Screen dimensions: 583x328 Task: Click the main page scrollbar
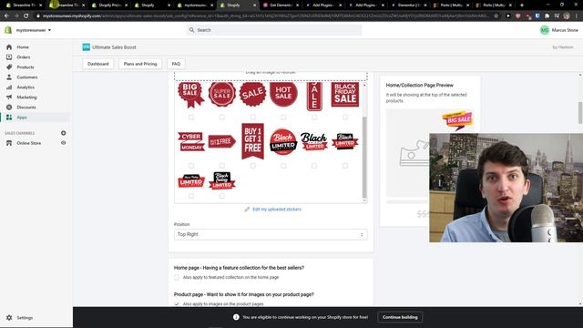pos(580,113)
